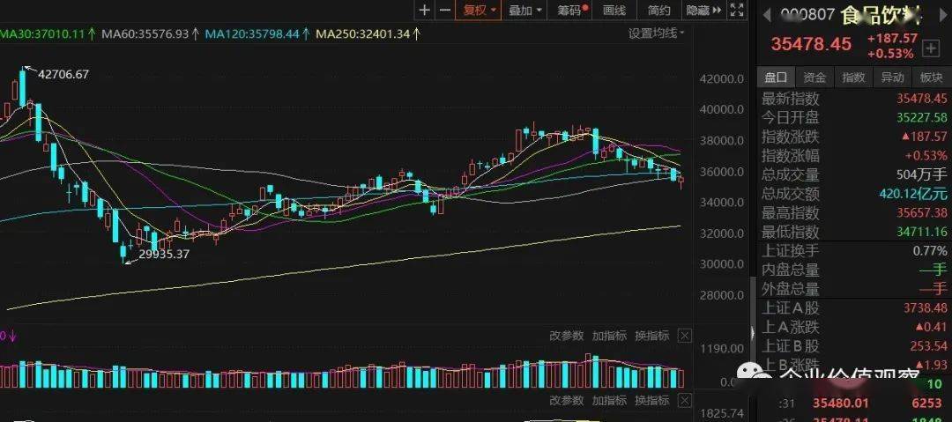
Task: Expand the 设置均线 dropdown
Action: tap(657, 33)
